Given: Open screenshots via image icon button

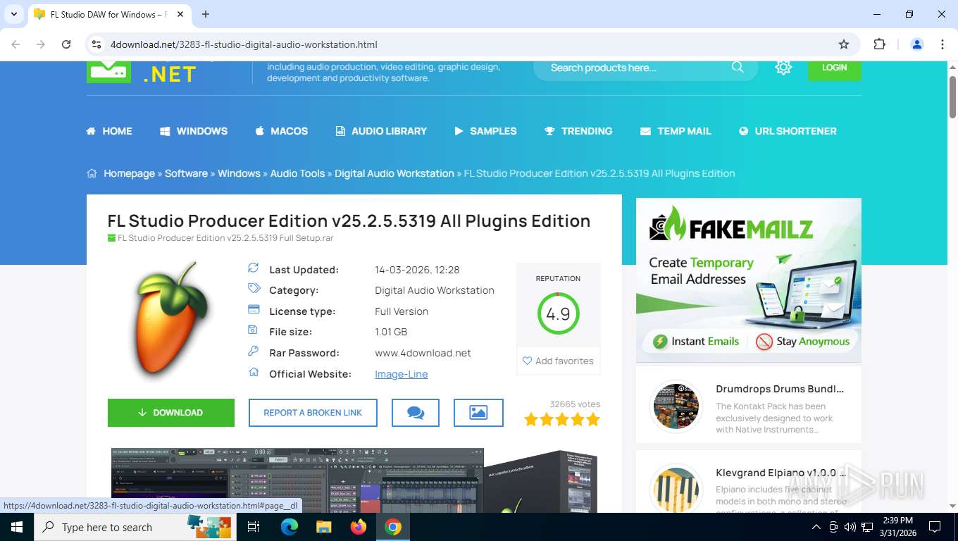Looking at the screenshot, I should pos(478,413).
